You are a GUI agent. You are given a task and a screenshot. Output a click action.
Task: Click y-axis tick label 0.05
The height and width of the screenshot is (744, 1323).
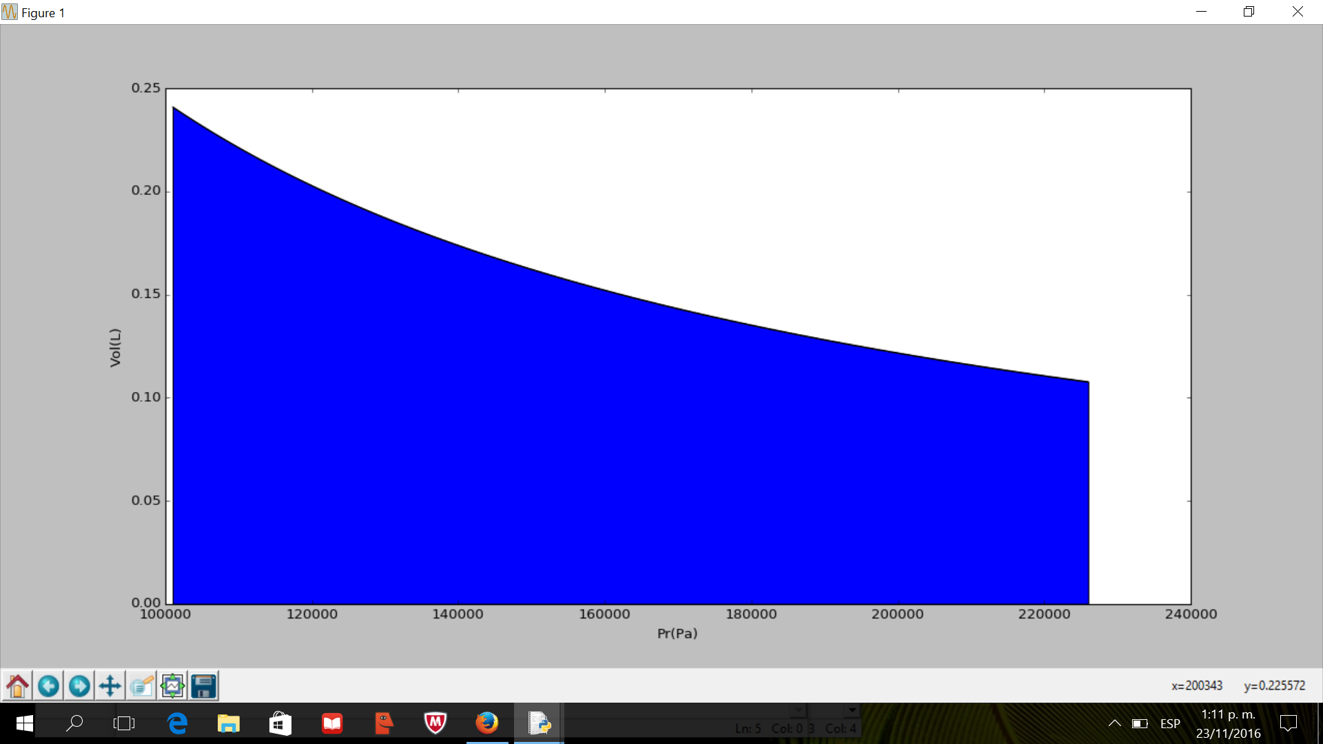(x=146, y=501)
